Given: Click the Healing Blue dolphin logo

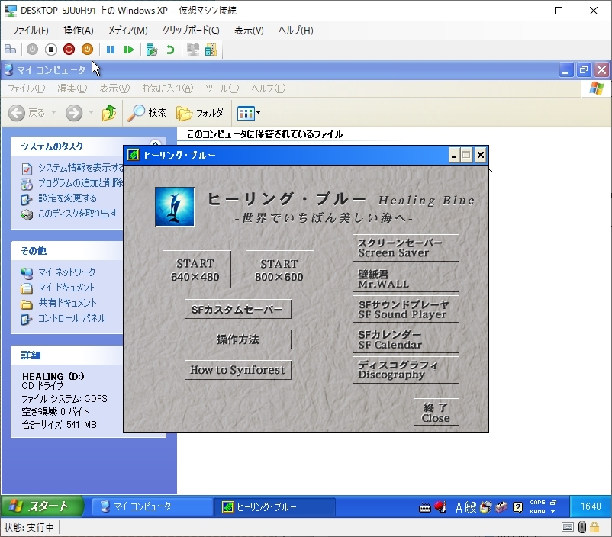Looking at the screenshot, I should coord(175,207).
